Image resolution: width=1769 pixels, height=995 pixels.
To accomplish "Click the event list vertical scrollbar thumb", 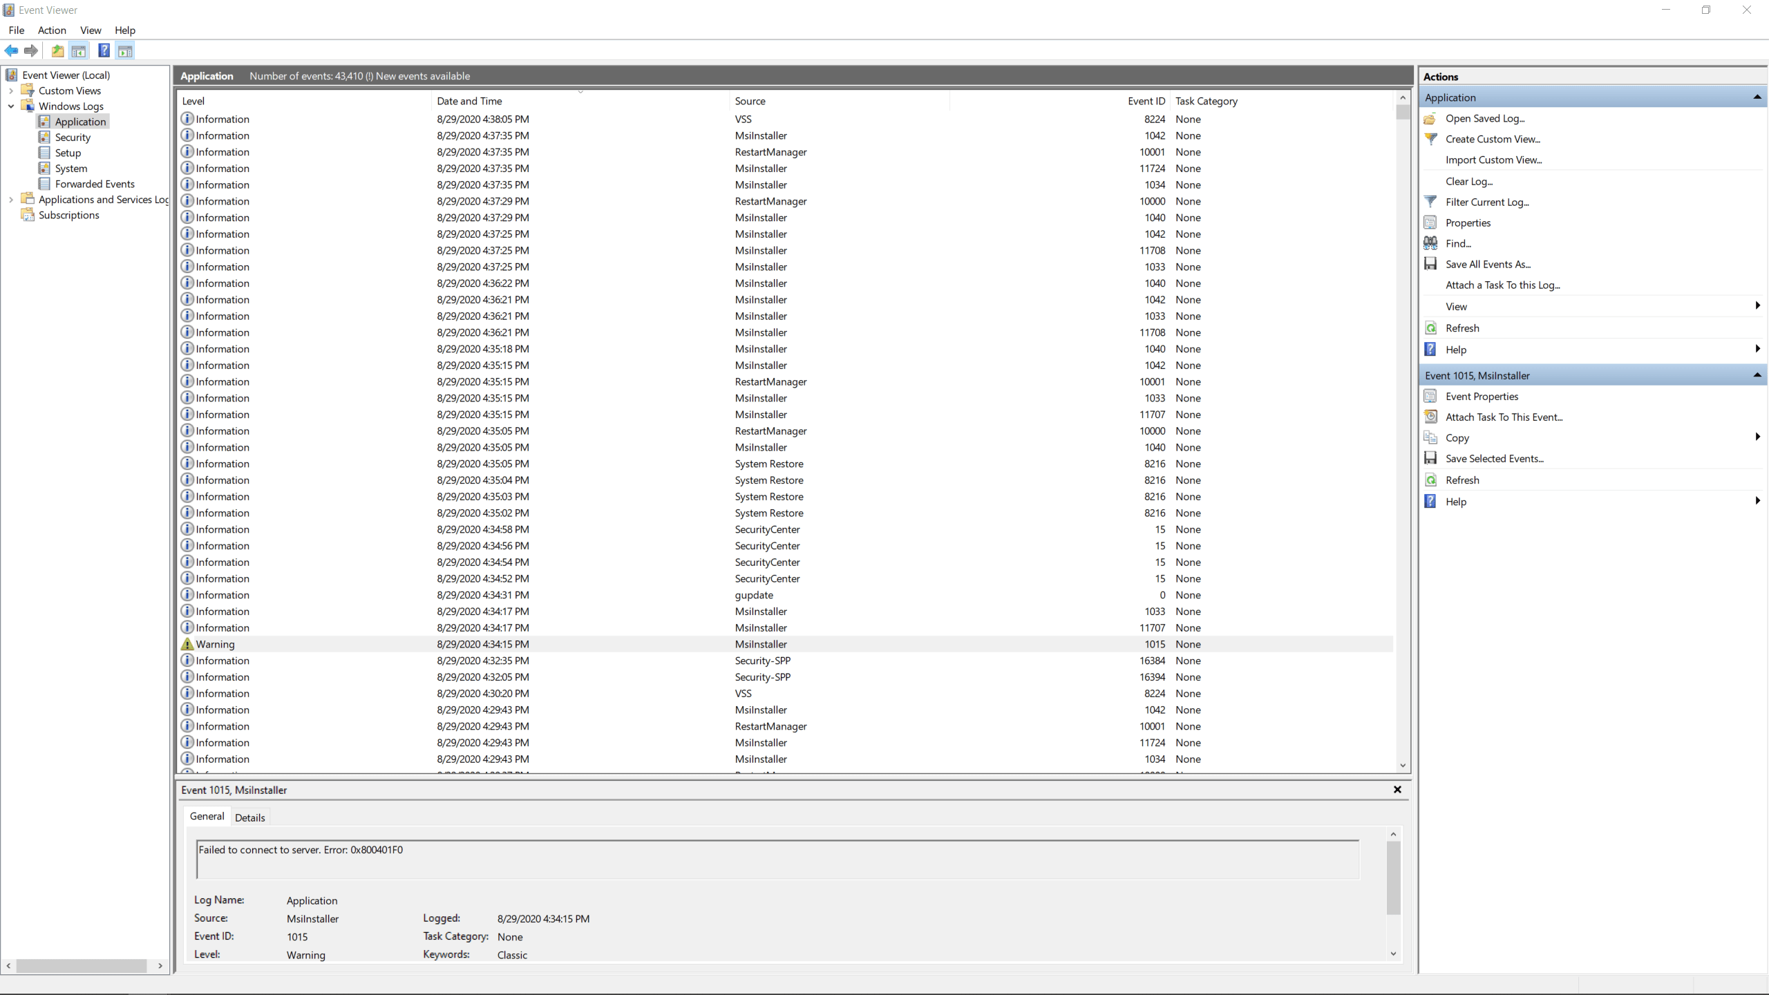I will 1402,112.
